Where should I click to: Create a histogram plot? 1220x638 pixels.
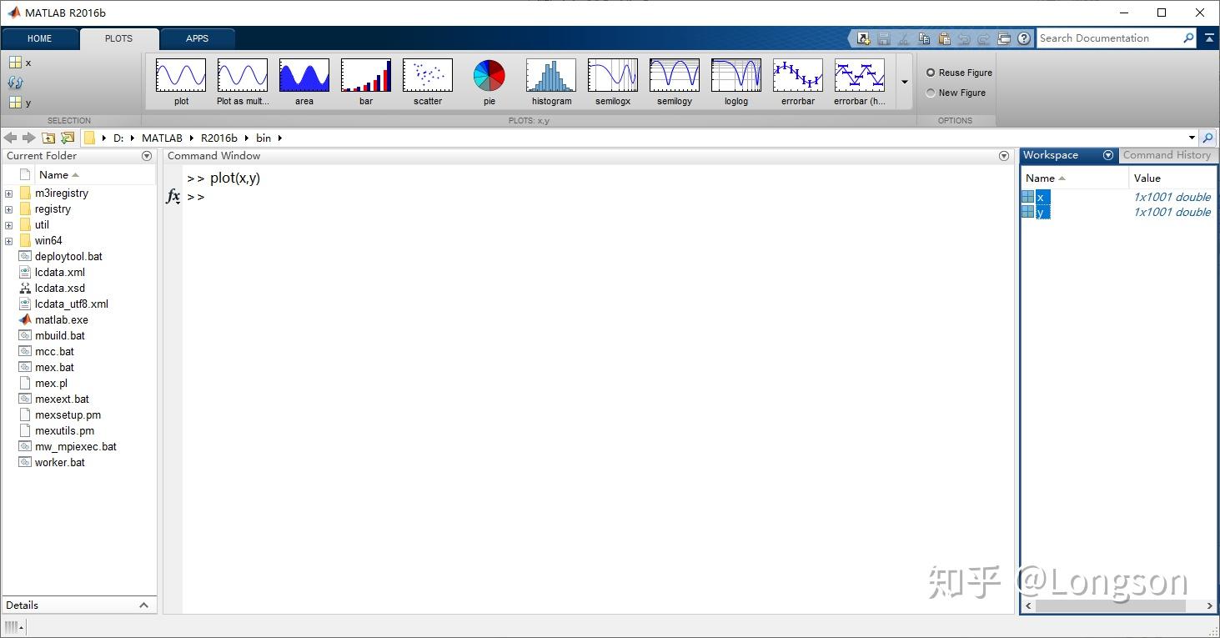pyautogui.click(x=551, y=82)
